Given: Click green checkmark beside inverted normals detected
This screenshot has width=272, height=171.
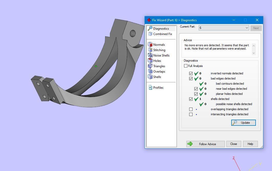Looking at the screenshot, I should tap(196, 73).
